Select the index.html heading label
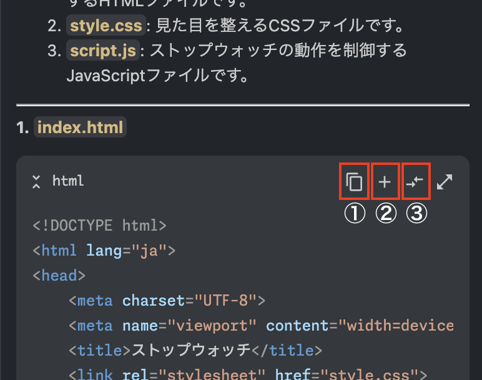482x380 pixels. [81, 127]
